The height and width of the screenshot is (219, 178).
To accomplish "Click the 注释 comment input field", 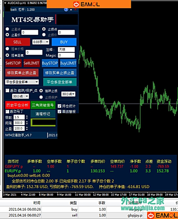I will (x=66, y=50).
